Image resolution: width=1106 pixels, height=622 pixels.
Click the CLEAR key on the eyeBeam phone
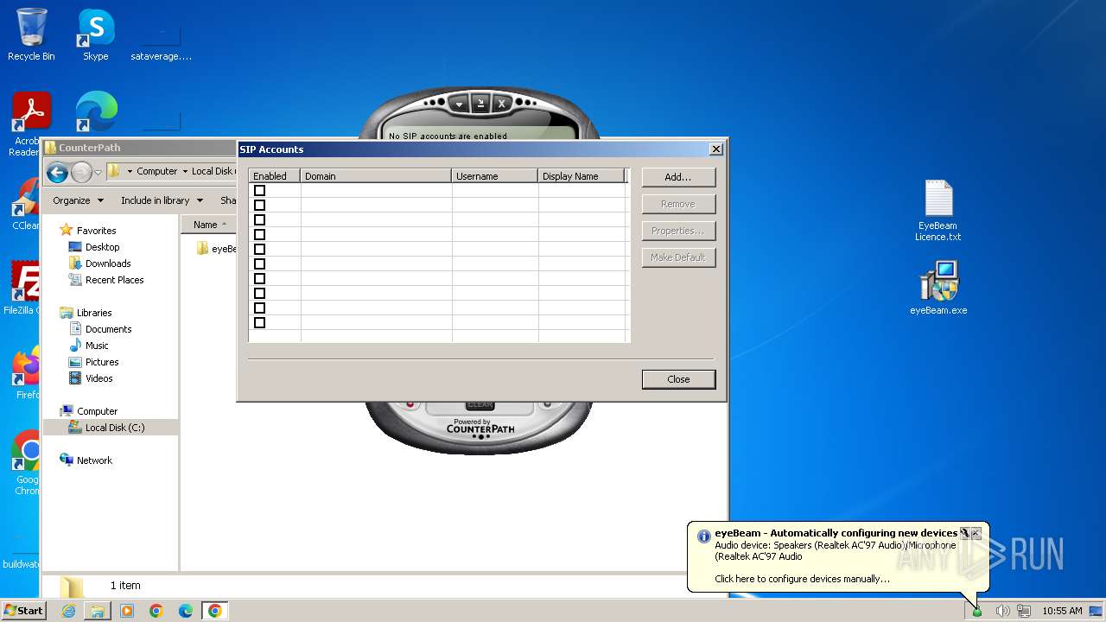480,405
